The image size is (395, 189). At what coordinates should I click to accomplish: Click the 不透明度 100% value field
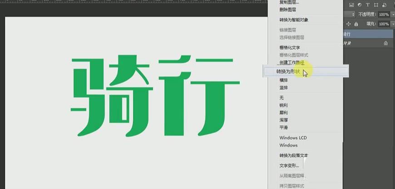384,14
